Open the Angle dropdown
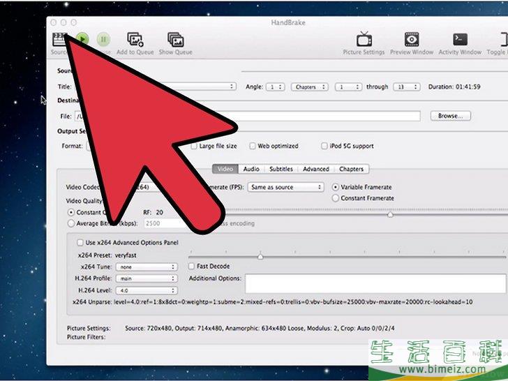 click(276, 87)
